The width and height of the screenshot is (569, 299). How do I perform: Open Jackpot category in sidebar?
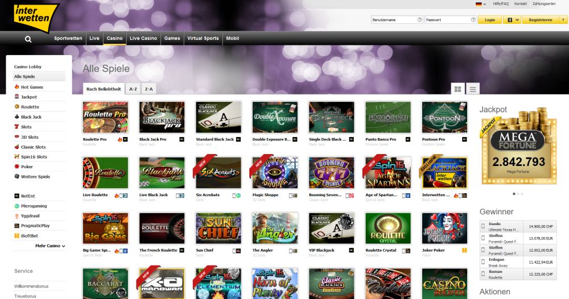(x=29, y=97)
